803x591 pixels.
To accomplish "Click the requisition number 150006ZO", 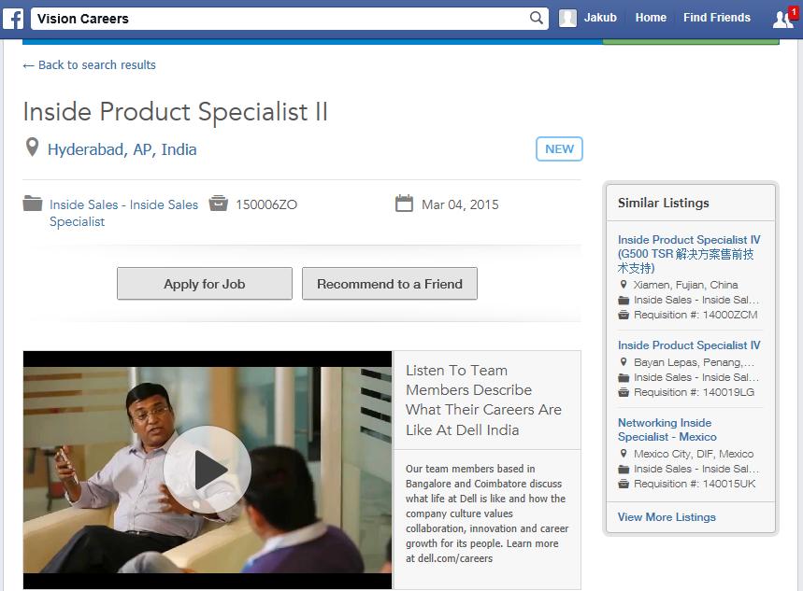I will point(266,204).
